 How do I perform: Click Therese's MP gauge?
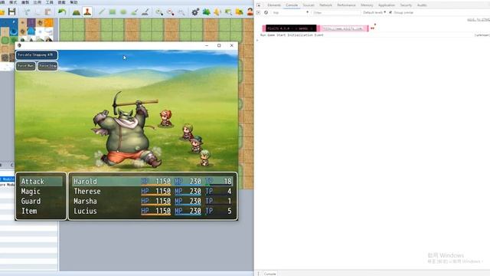coord(188,192)
